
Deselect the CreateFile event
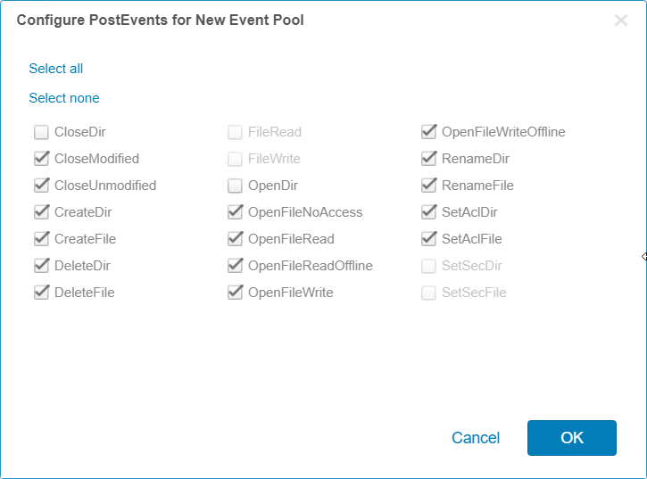41,239
